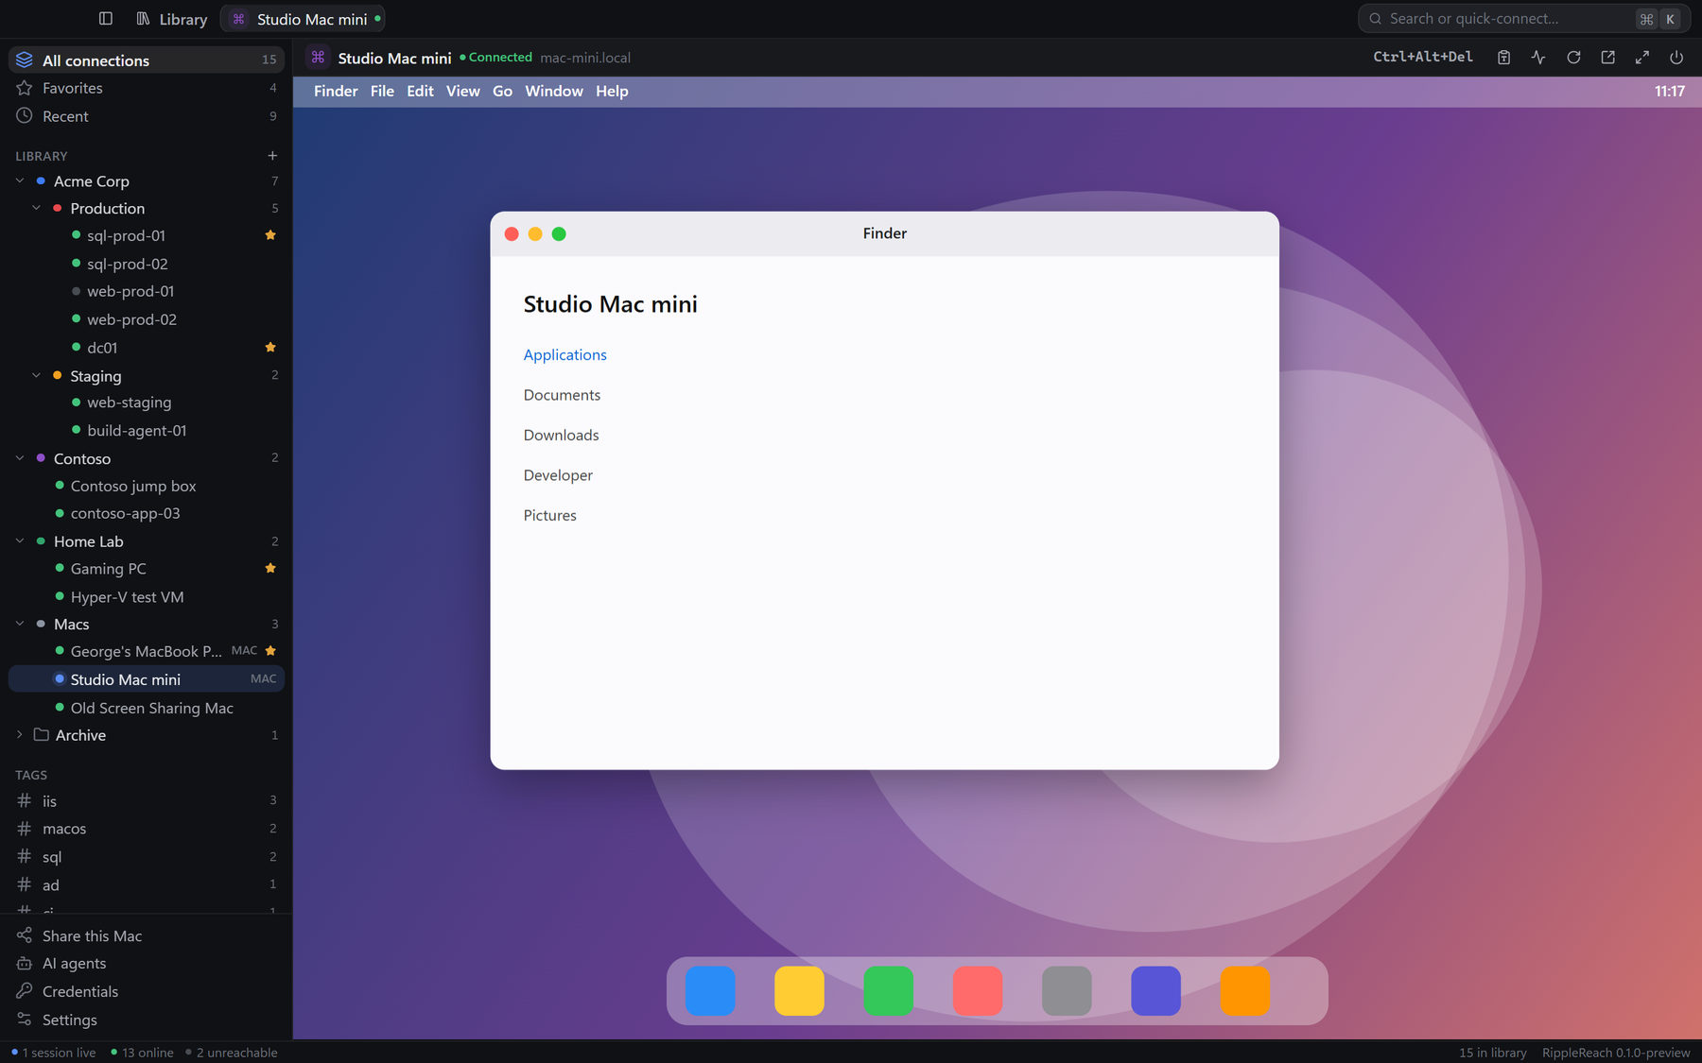Click the search or quick-connect field
Screen dimensions: 1702x1063
[1523, 19]
